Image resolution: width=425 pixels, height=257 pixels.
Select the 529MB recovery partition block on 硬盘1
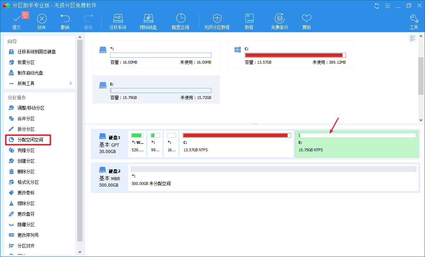click(137, 144)
